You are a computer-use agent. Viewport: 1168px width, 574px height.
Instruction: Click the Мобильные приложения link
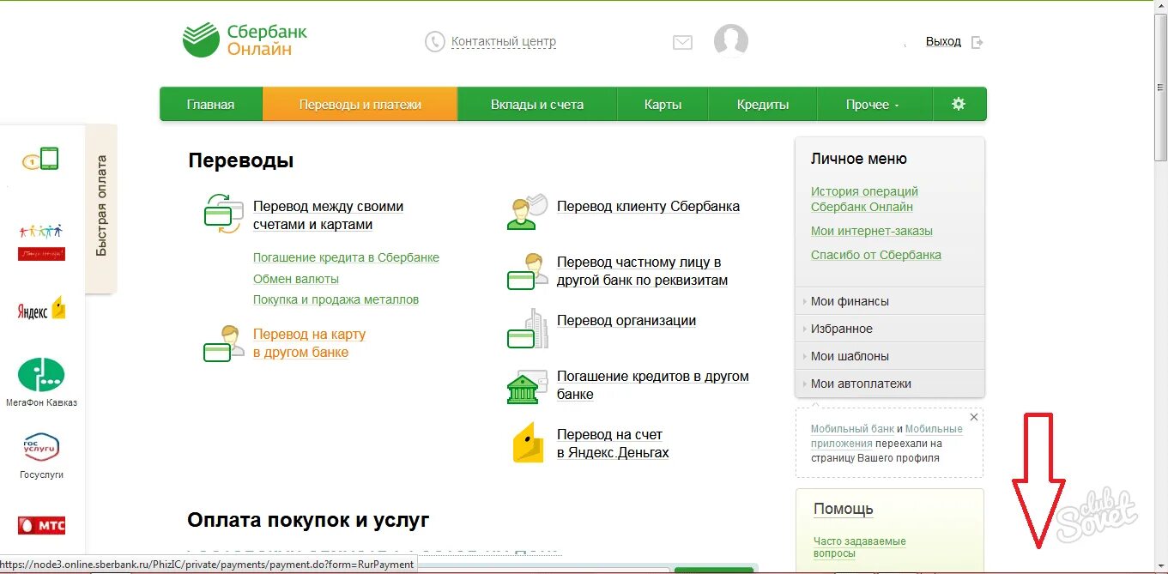click(x=887, y=436)
